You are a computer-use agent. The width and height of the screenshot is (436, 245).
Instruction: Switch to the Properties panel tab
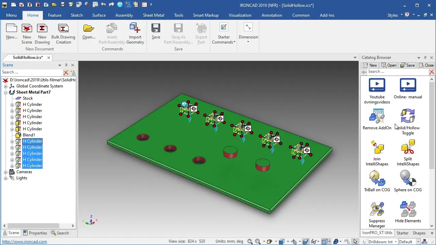tap(35, 233)
